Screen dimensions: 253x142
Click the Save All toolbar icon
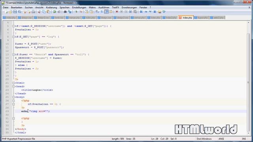(x=19, y=12)
